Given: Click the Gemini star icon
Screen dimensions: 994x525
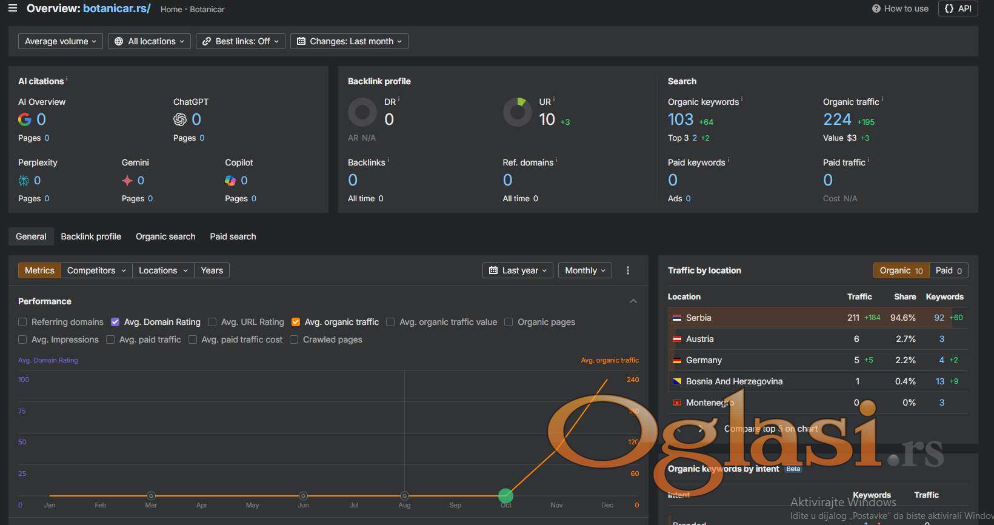Looking at the screenshot, I should 127,181.
